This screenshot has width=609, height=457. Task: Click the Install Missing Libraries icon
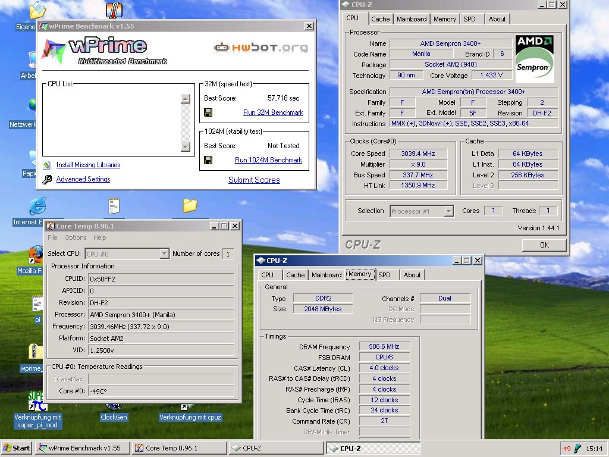pyautogui.click(x=46, y=165)
